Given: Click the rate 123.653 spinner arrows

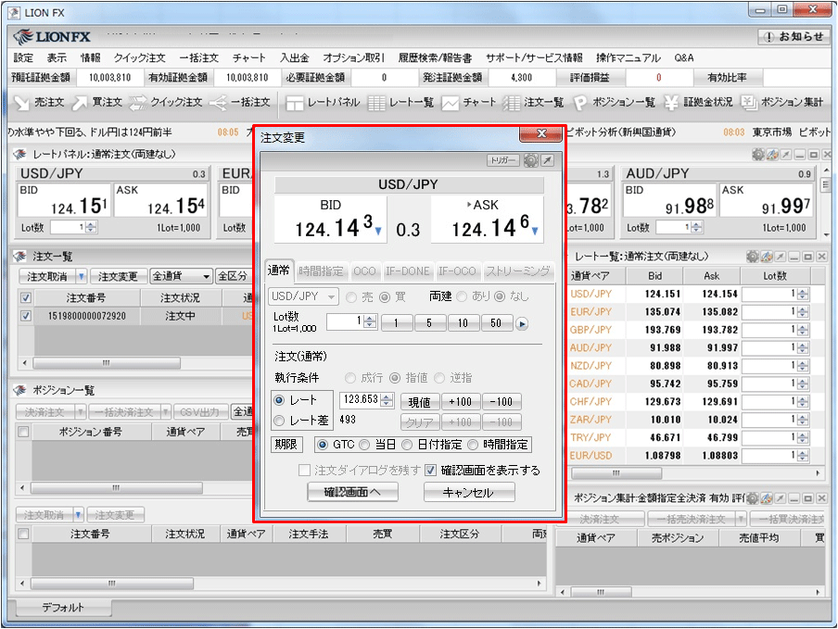Looking at the screenshot, I should coord(387,400).
